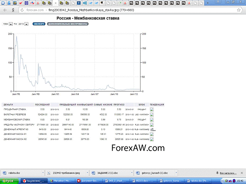The height and width of the screenshot is (184, 246).
Task: Click trend icon in ДЕНЕЖНАЯ МАССА М1 row
Action: pos(152,134)
